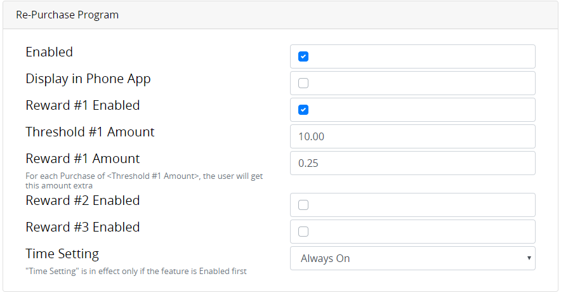Viewport: 561px width, 295px height.
Task: Open the Time Setting dropdown showing Always On
Action: click(412, 258)
